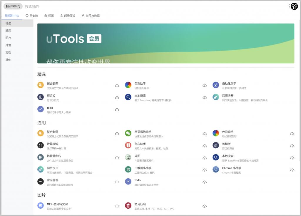This screenshot has width=301, height=216.
Task: Select 图片 in the sidebar
Action: [8, 38]
